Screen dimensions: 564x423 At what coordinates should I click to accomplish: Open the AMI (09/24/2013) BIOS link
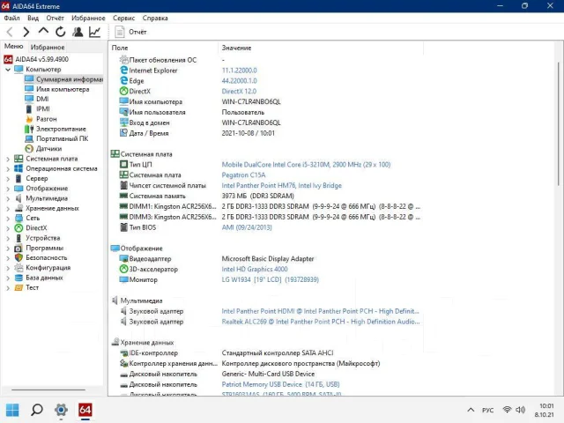(x=247, y=227)
